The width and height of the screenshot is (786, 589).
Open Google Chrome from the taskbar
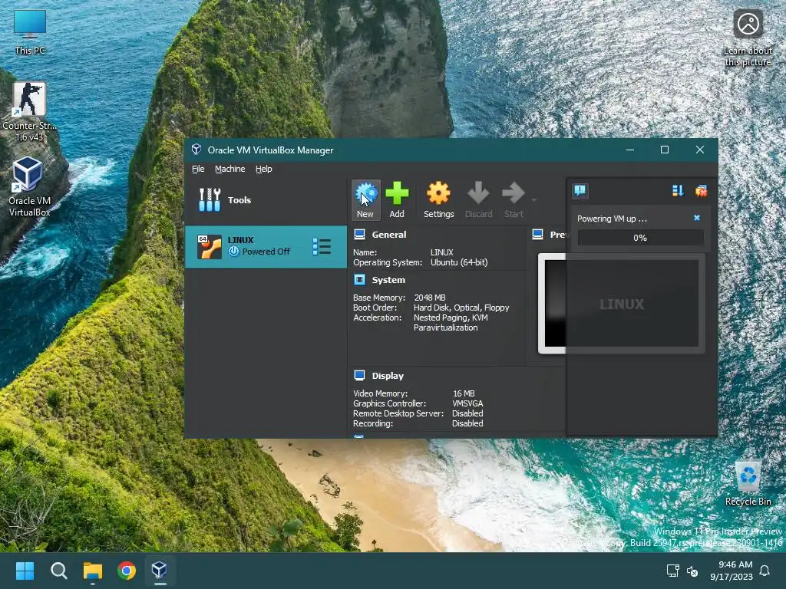pos(127,571)
